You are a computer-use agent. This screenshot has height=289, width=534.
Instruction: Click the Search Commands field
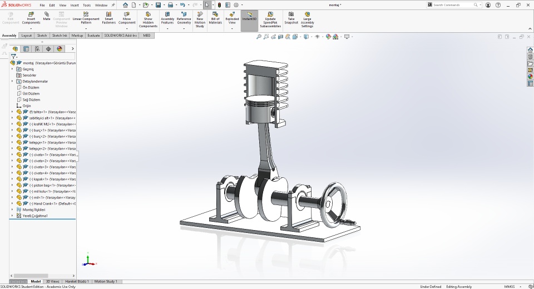pos(453,5)
